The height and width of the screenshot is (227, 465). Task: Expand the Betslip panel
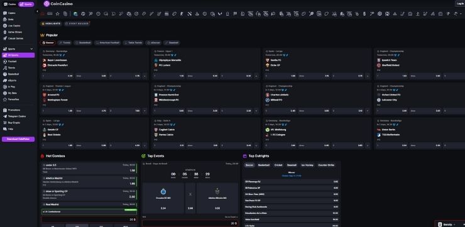pos(449,224)
